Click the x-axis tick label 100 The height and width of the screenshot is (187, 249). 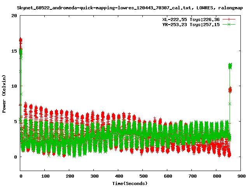[x=46, y=176]
